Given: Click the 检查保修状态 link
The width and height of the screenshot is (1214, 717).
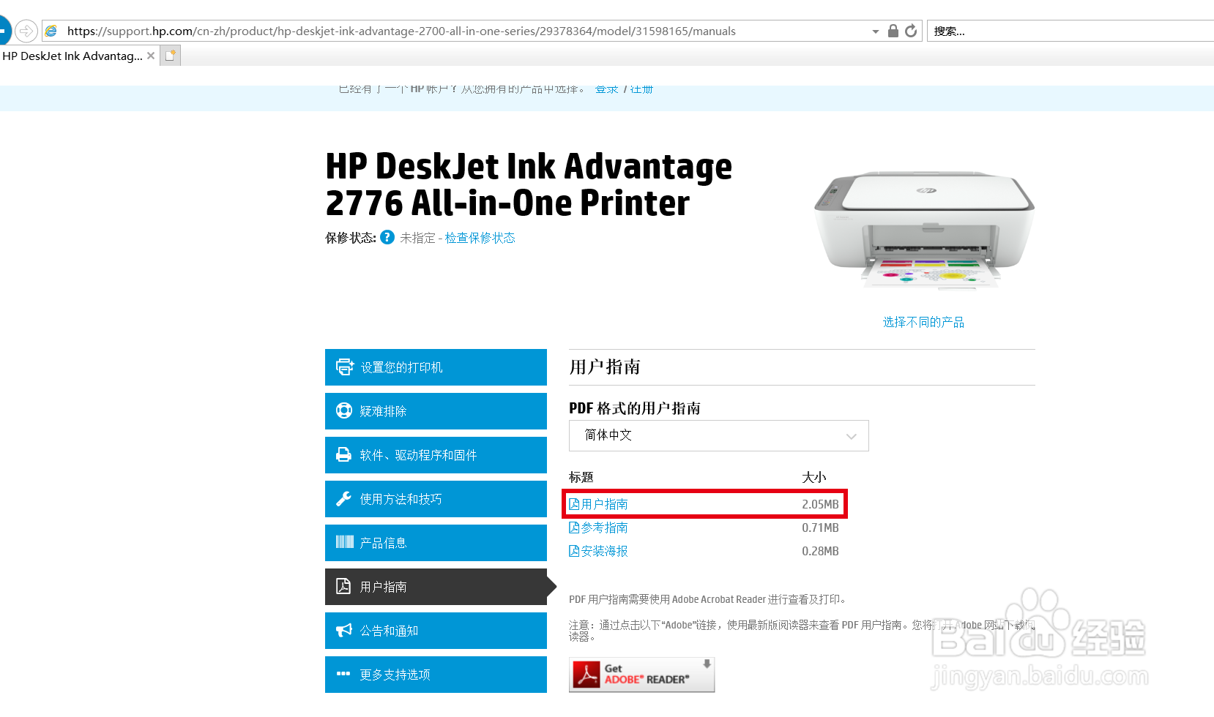Looking at the screenshot, I should tap(480, 238).
